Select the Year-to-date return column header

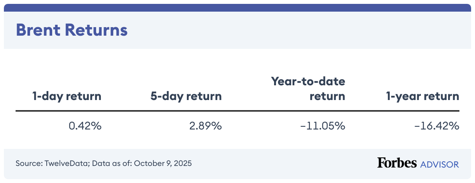click(308, 89)
